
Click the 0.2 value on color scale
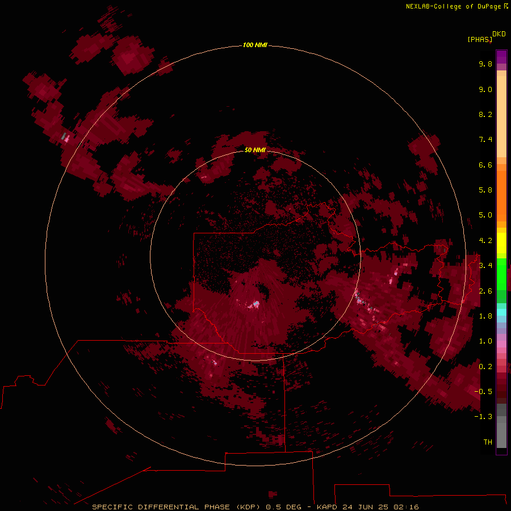coord(485,367)
